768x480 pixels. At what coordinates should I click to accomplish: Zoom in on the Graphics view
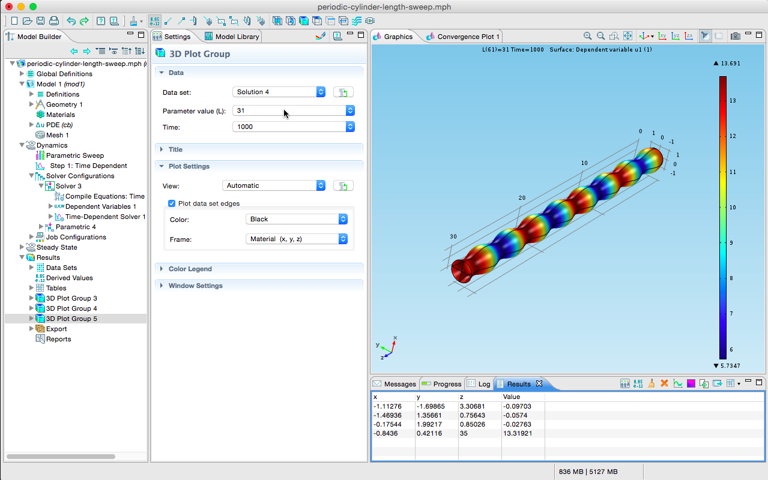tap(588, 36)
